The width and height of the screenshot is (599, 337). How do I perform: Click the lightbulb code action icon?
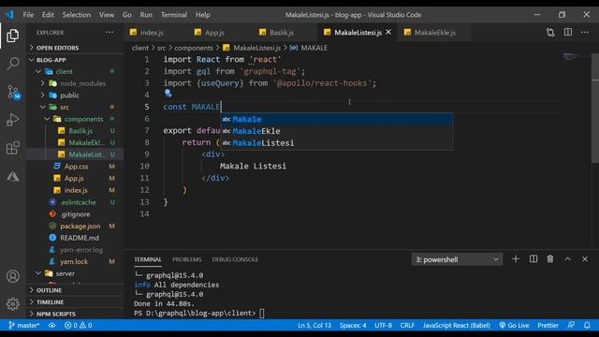[168, 93]
